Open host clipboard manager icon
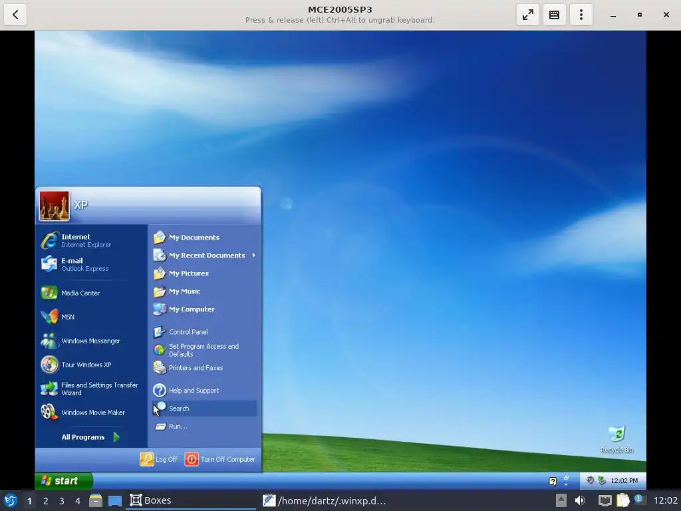The height and width of the screenshot is (511, 681). 622,500
